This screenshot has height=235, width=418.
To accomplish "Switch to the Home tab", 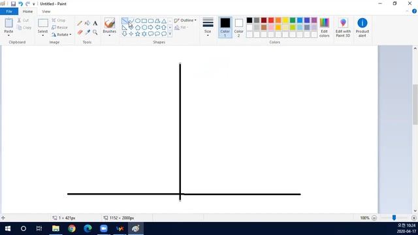I will click(27, 12).
